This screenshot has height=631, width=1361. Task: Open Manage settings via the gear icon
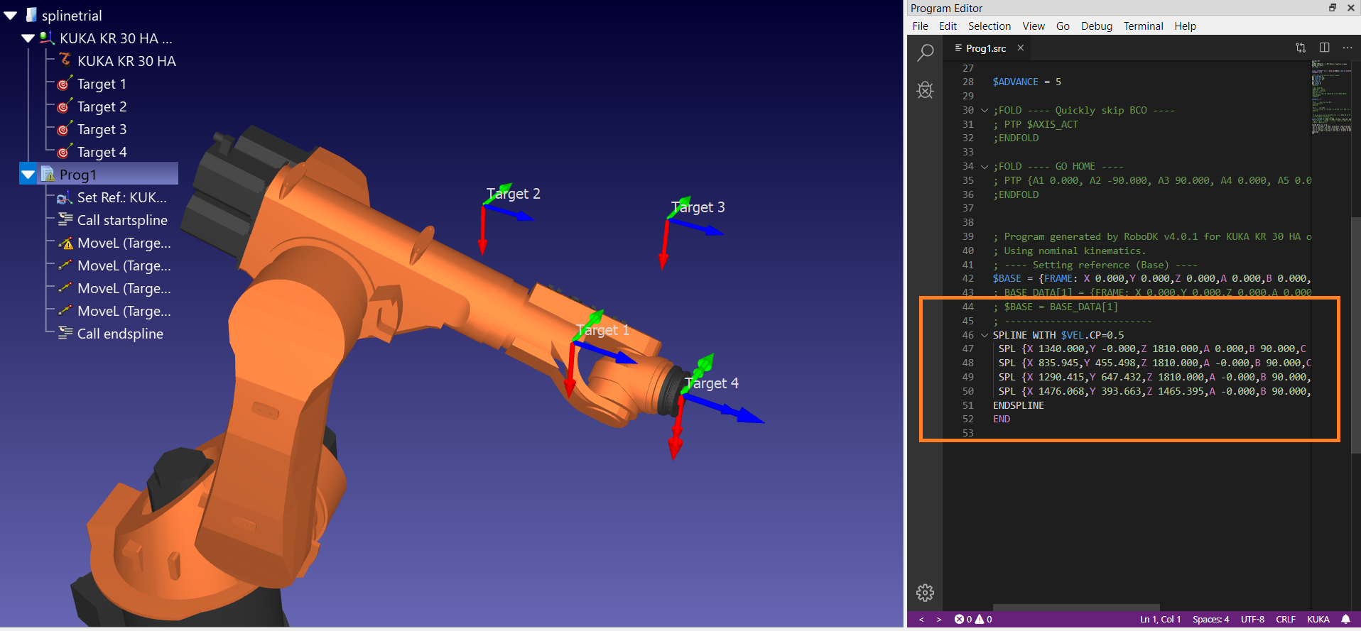[925, 593]
